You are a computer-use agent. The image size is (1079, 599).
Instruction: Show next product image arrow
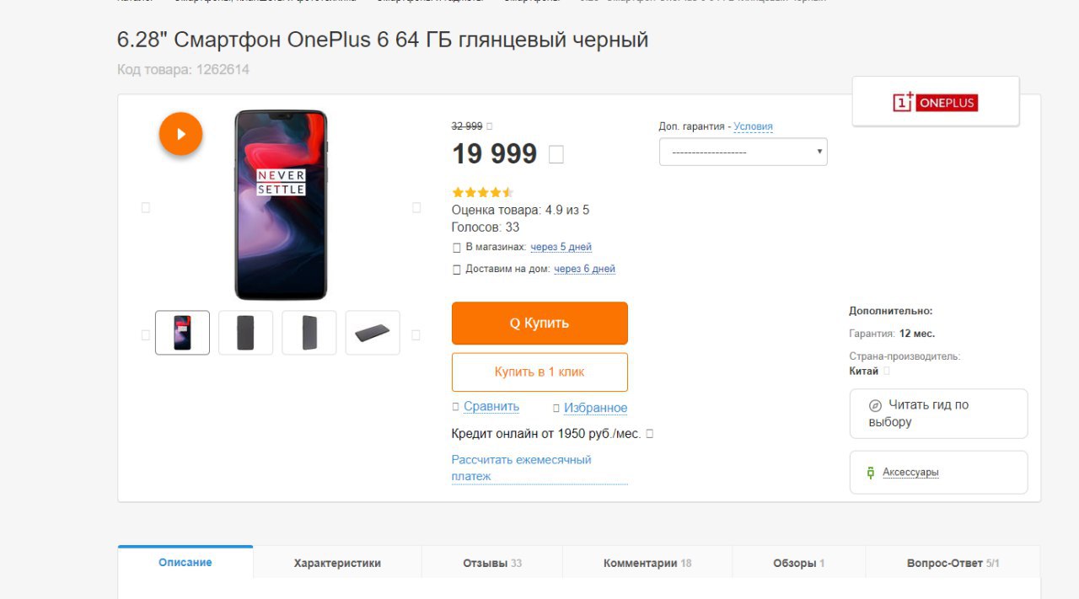(416, 207)
